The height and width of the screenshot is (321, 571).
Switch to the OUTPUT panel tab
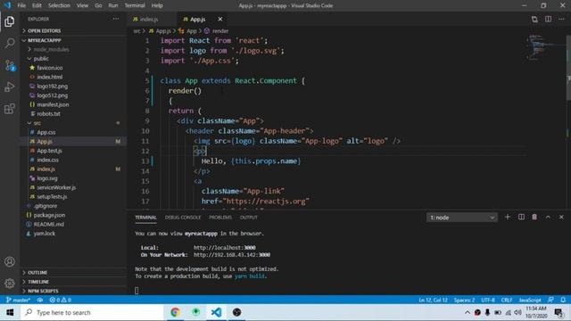click(x=249, y=218)
